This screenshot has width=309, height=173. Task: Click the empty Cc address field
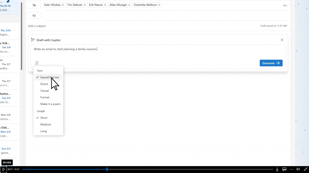165,15
